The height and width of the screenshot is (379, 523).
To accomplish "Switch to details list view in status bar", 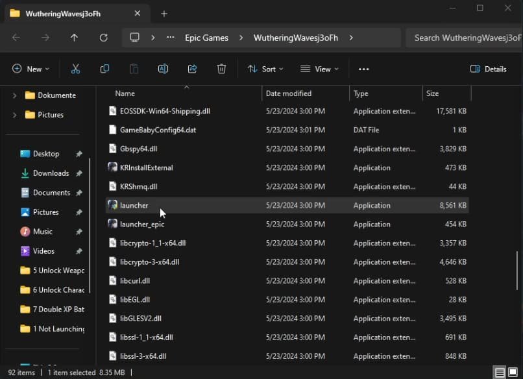I will [x=500, y=373].
